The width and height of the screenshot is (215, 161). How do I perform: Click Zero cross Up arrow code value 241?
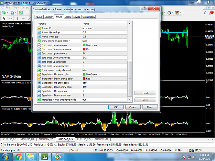(x=104, y=53)
